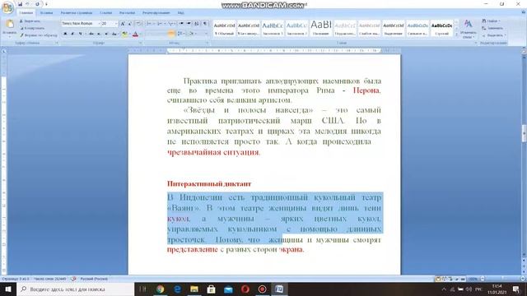This screenshot has height=296, width=527.
Task: Apply Заголовок 1 style
Action: (x=273, y=28)
